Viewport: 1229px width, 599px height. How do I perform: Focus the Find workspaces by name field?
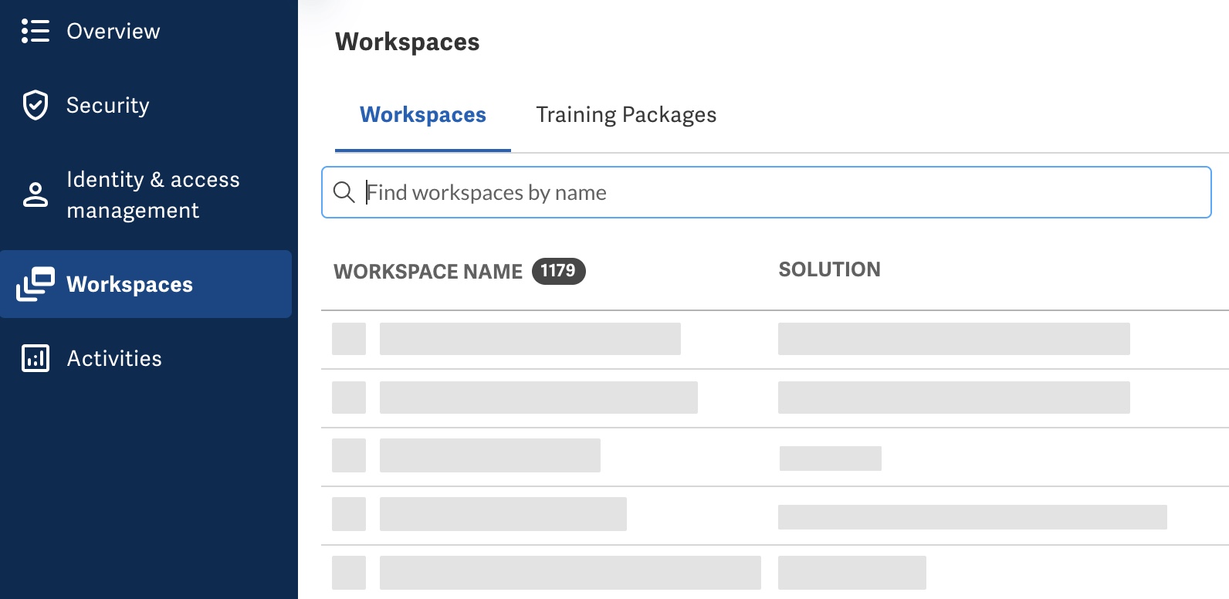pos(767,192)
